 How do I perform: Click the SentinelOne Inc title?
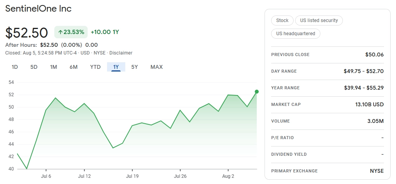point(38,9)
